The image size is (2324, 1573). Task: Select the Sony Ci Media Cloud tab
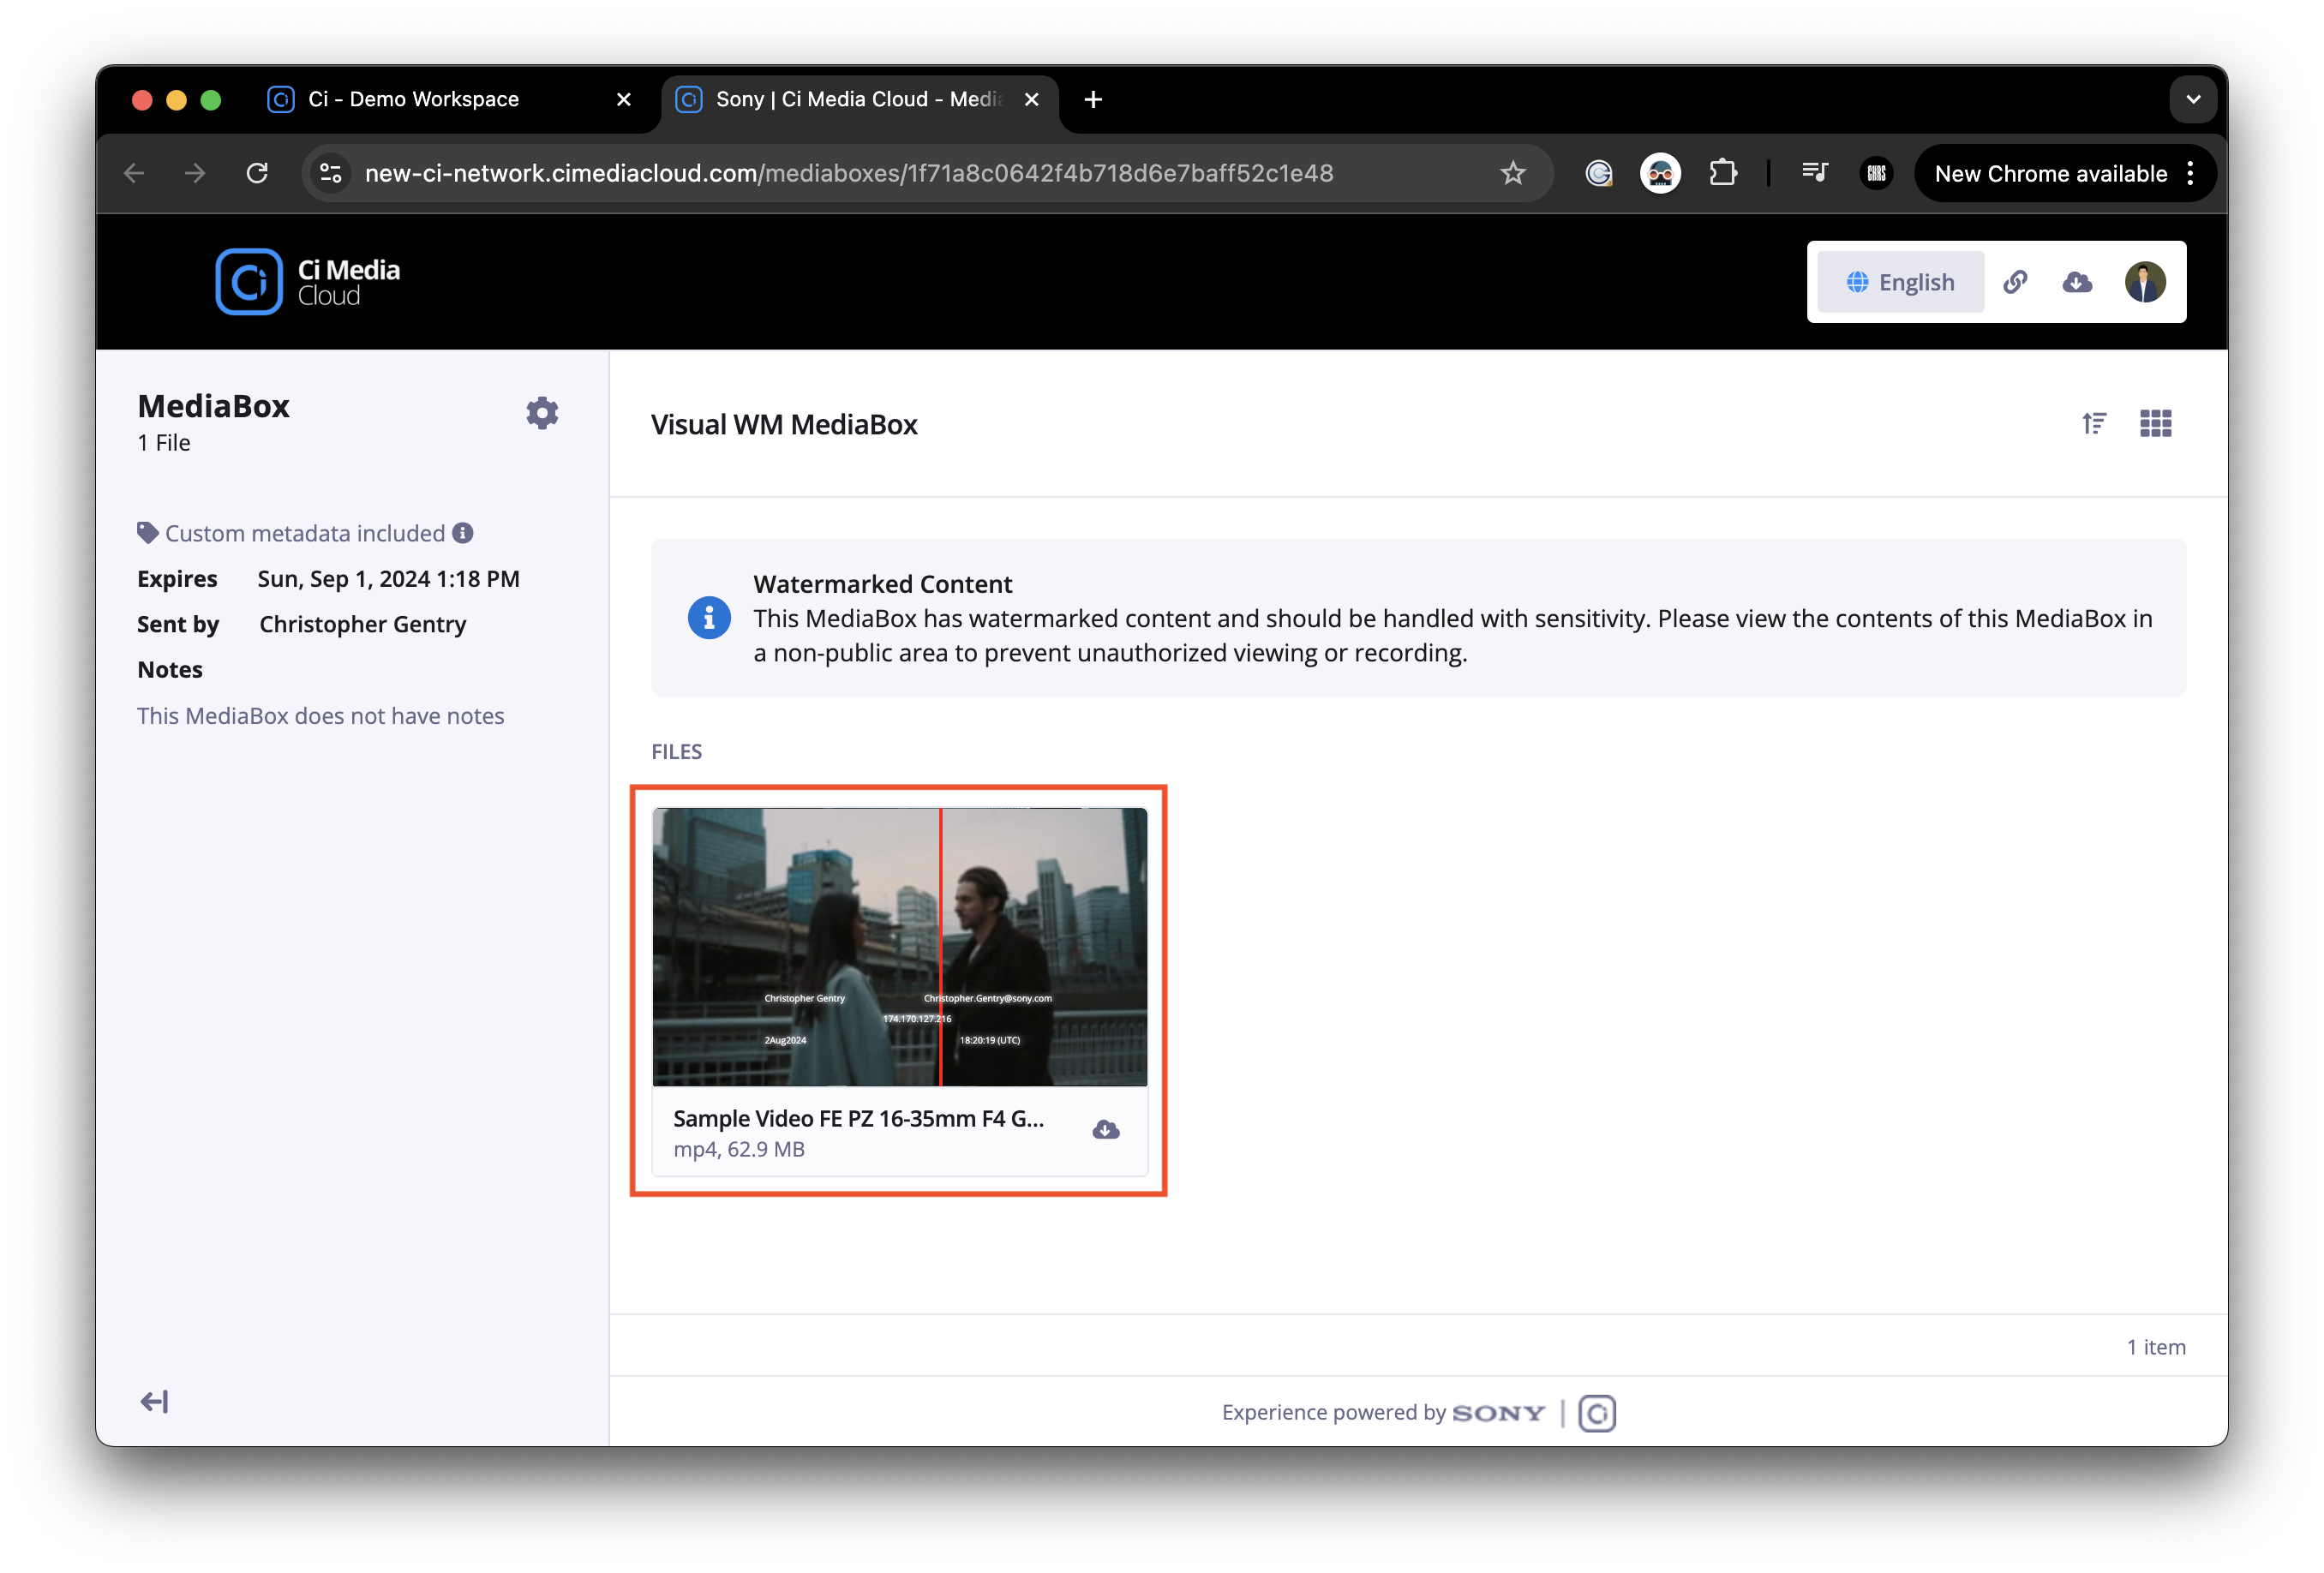point(859,99)
